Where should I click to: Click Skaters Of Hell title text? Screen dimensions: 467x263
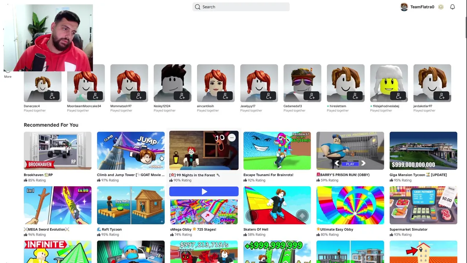coord(256,229)
